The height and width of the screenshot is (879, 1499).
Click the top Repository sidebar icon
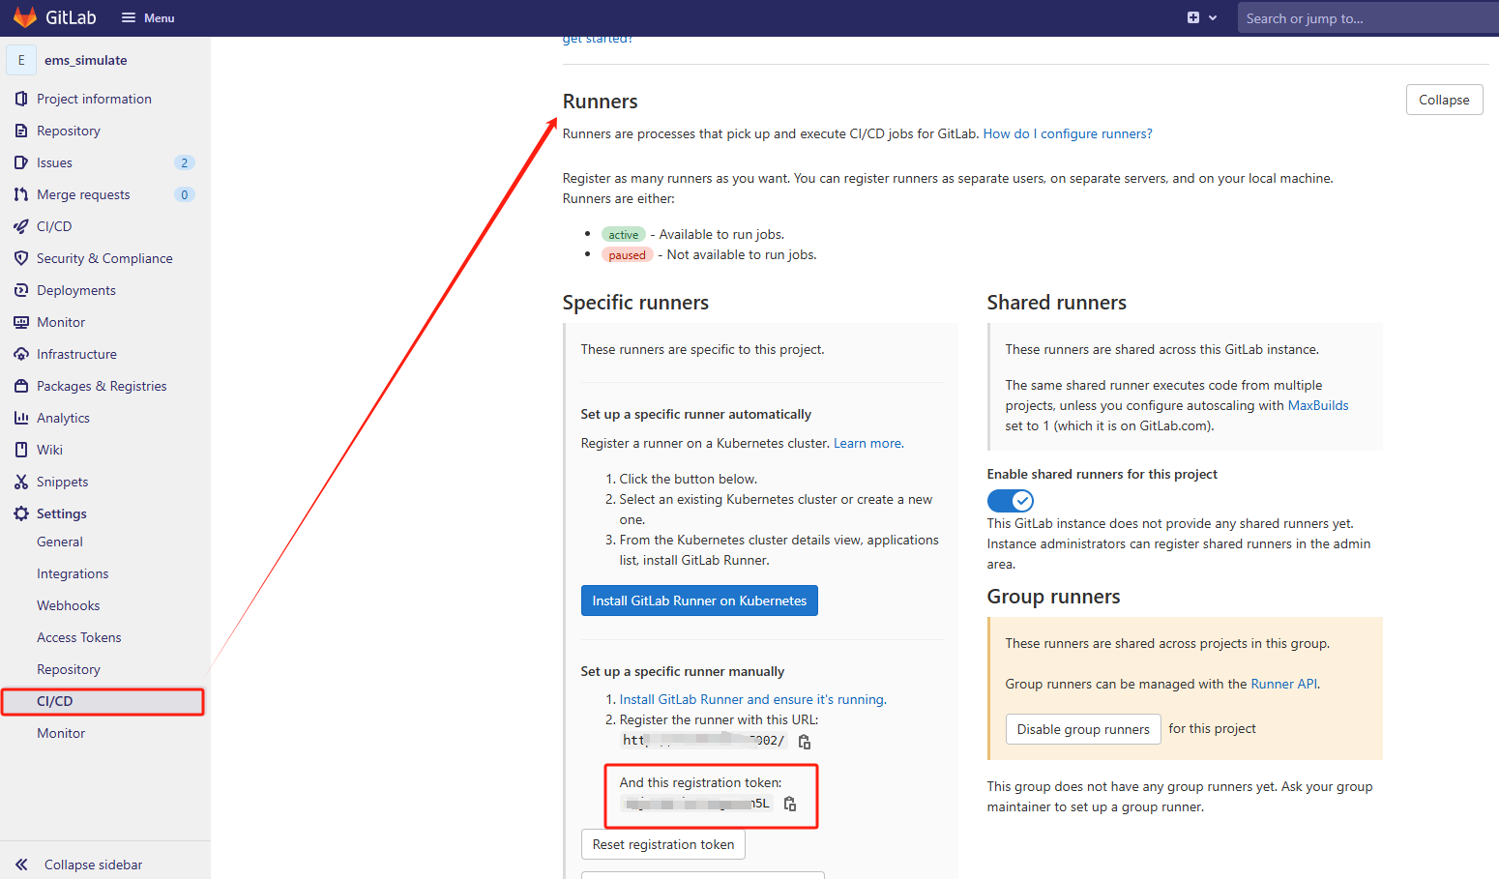tap(21, 131)
